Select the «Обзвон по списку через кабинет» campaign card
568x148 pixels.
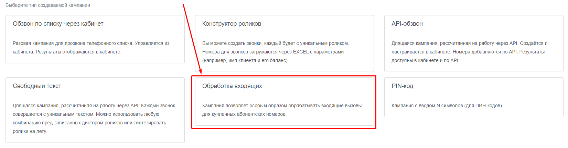pyautogui.click(x=95, y=39)
